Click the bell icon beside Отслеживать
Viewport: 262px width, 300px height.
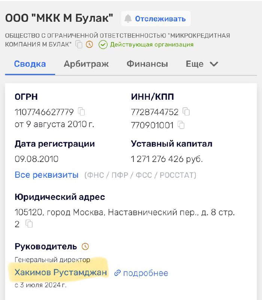(x=128, y=19)
